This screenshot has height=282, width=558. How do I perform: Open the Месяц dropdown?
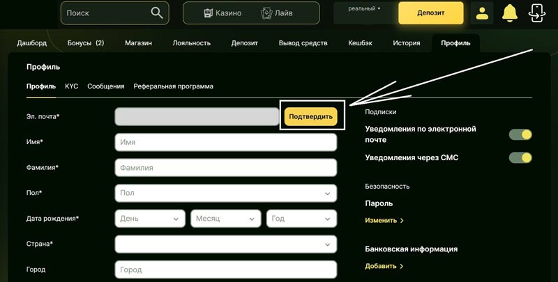point(225,219)
